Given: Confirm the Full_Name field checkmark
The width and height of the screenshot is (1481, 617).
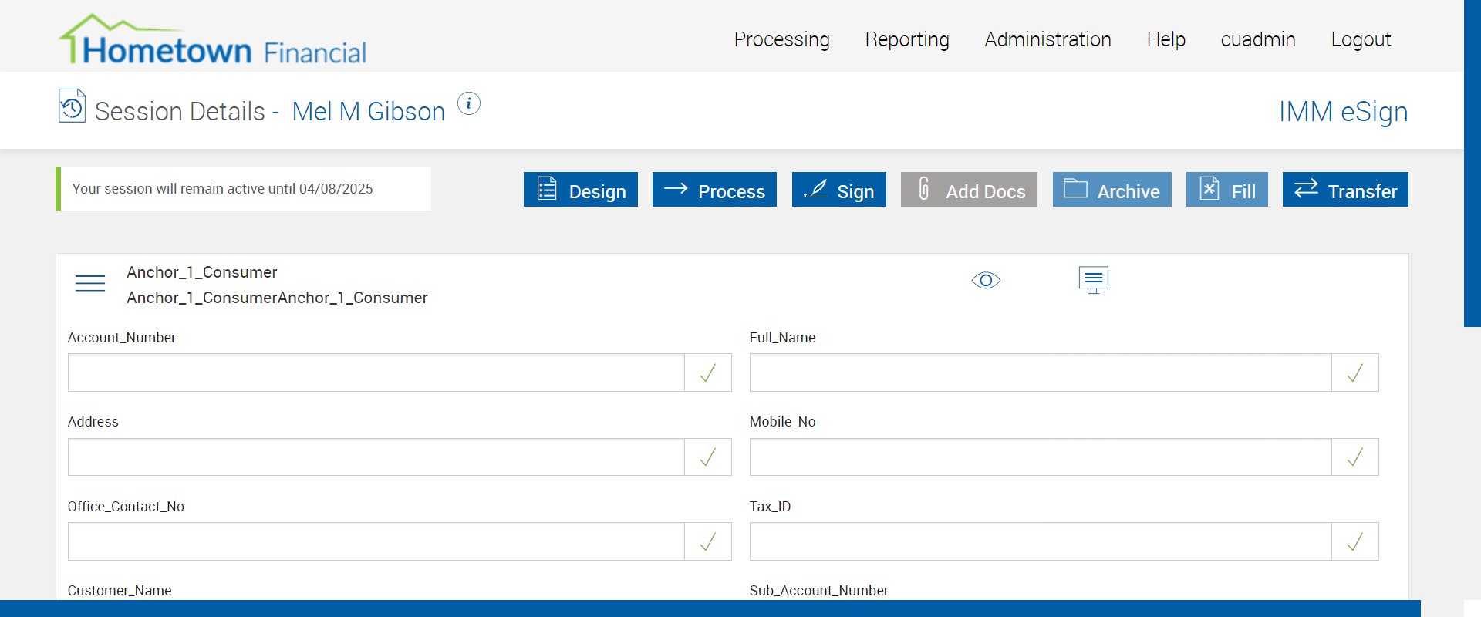Looking at the screenshot, I should click(x=1355, y=373).
